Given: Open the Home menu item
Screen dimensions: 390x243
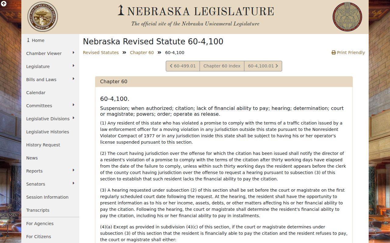Looking at the screenshot, I should pyautogui.click(x=50, y=40).
